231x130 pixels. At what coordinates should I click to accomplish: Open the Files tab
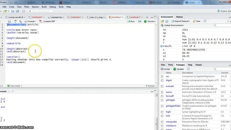coord(163,65)
